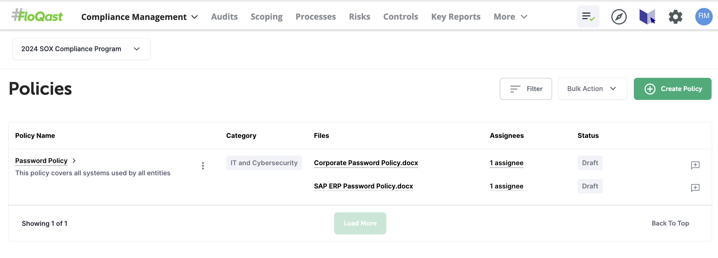Image resolution: width=718 pixels, height=258 pixels.
Task: Switch to the Processes tab
Action: (316, 17)
